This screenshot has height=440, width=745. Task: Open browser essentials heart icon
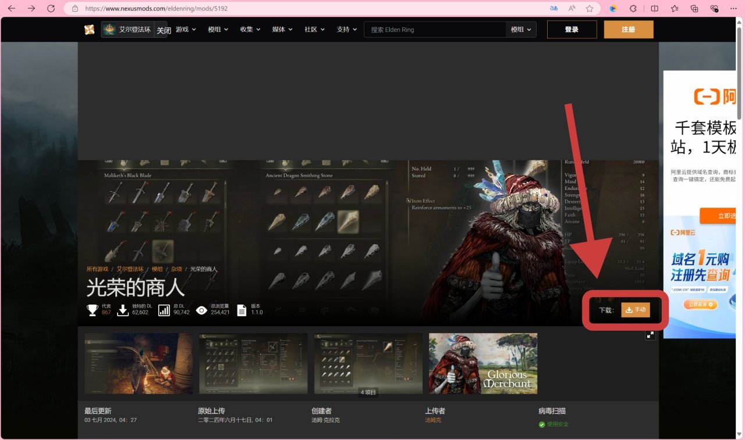click(x=714, y=9)
